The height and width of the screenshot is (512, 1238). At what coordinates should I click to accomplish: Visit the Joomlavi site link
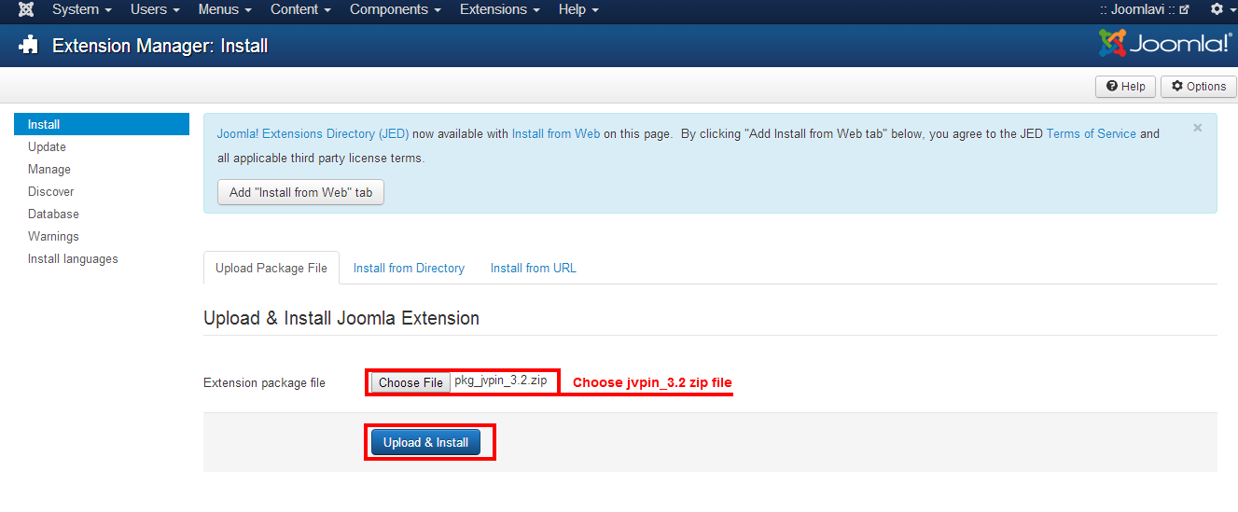(1144, 9)
